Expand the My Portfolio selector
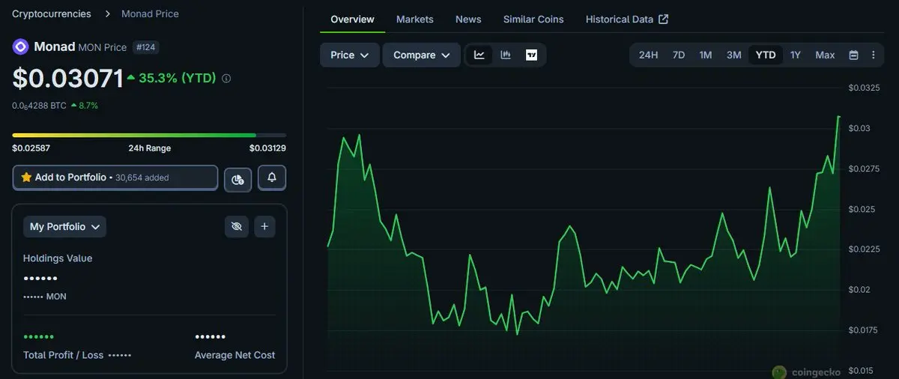 pyautogui.click(x=64, y=226)
